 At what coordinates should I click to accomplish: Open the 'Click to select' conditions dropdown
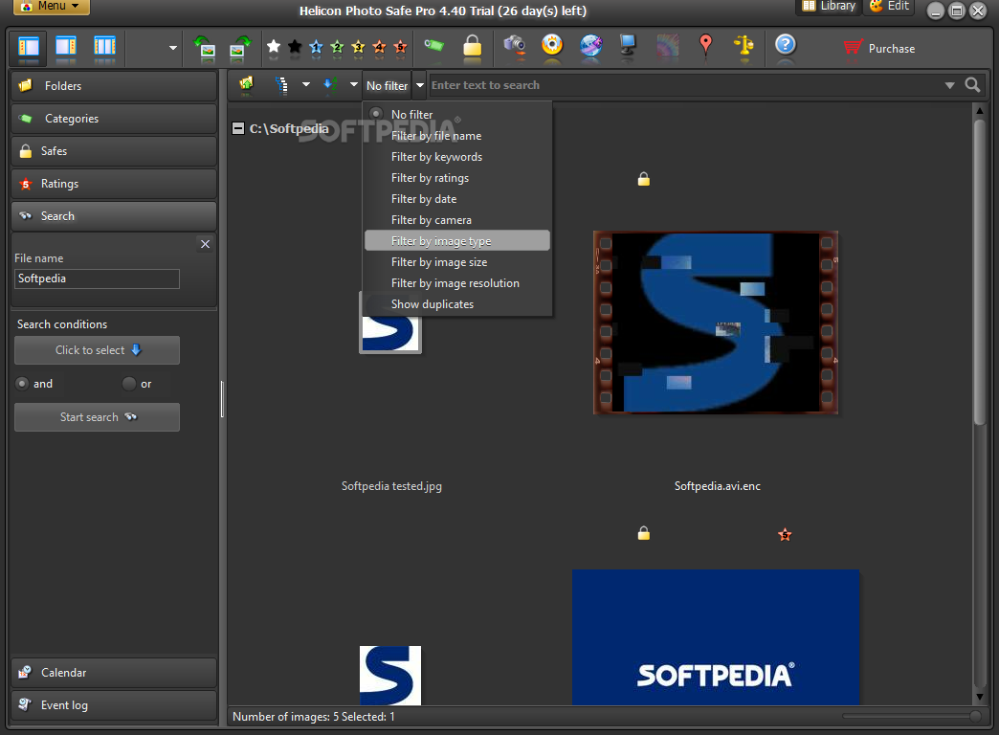[x=97, y=350]
